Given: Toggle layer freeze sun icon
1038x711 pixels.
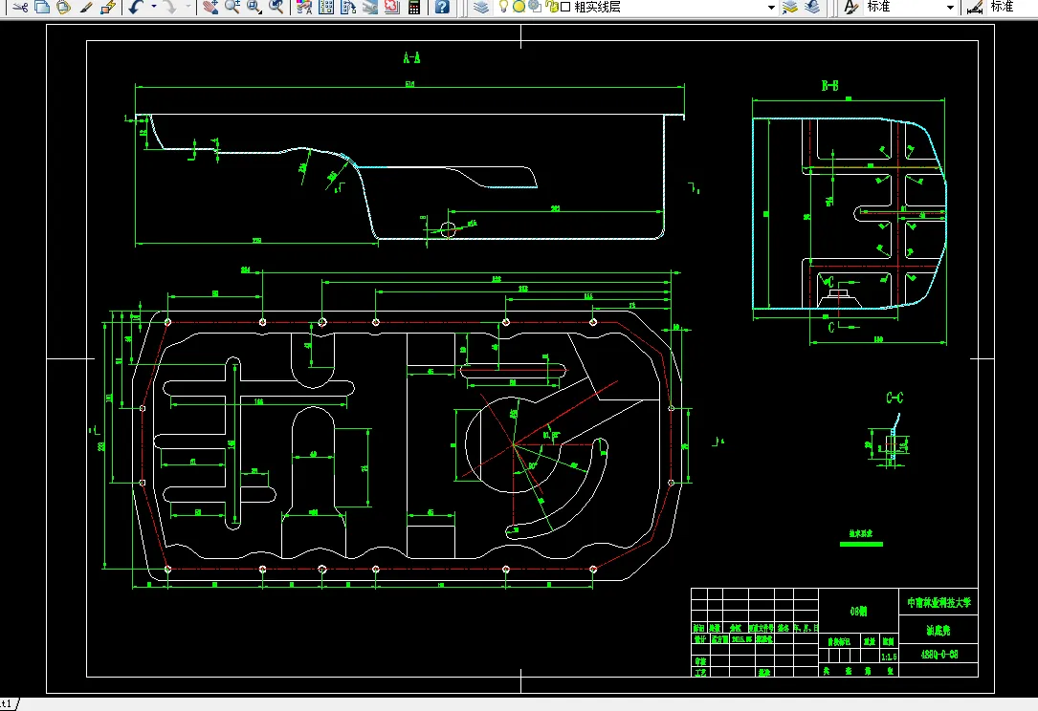Looking at the screenshot, I should (519, 7).
